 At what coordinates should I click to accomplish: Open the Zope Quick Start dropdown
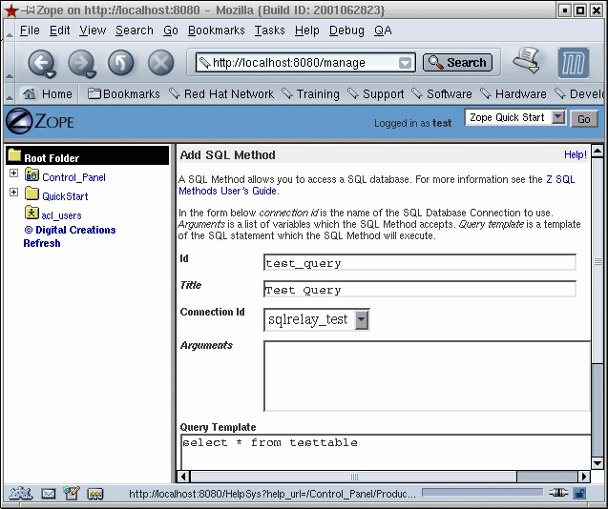pos(558,118)
